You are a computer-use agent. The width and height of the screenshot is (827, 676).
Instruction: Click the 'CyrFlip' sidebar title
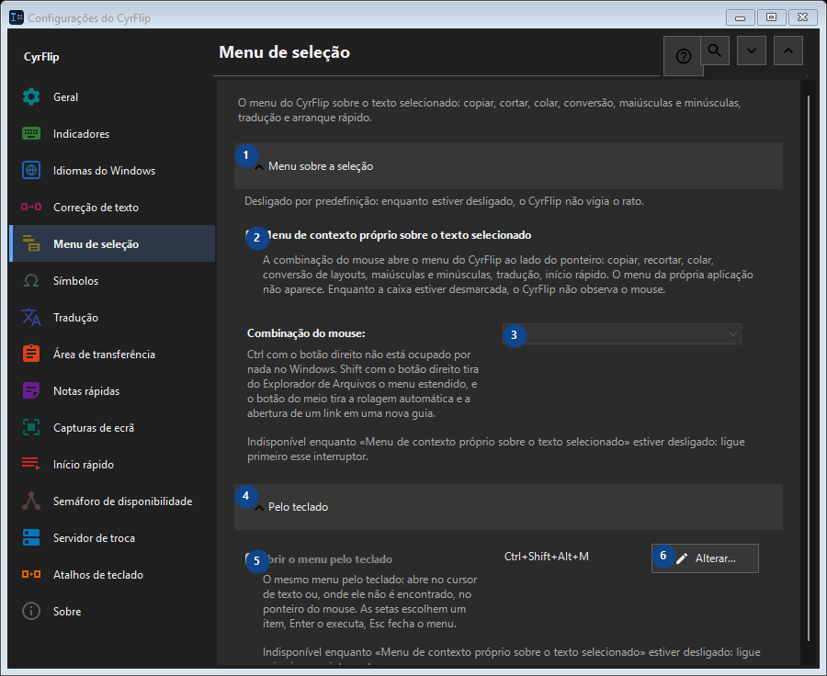click(41, 57)
